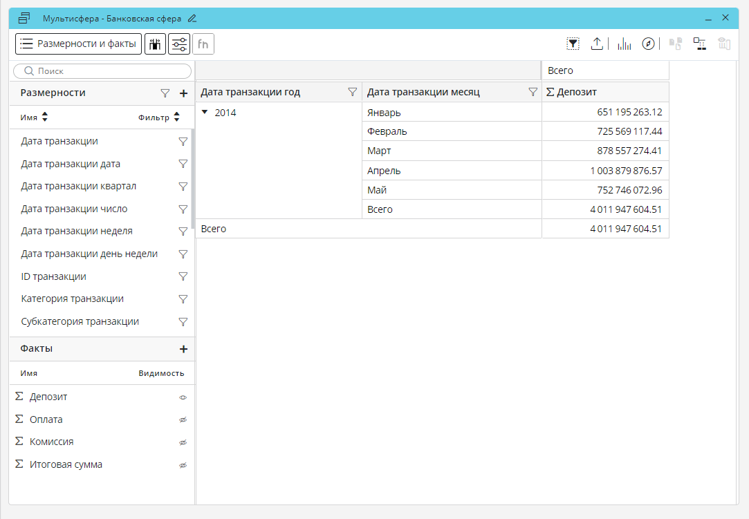Click the hierarchy layout icon in toolbar

click(699, 44)
